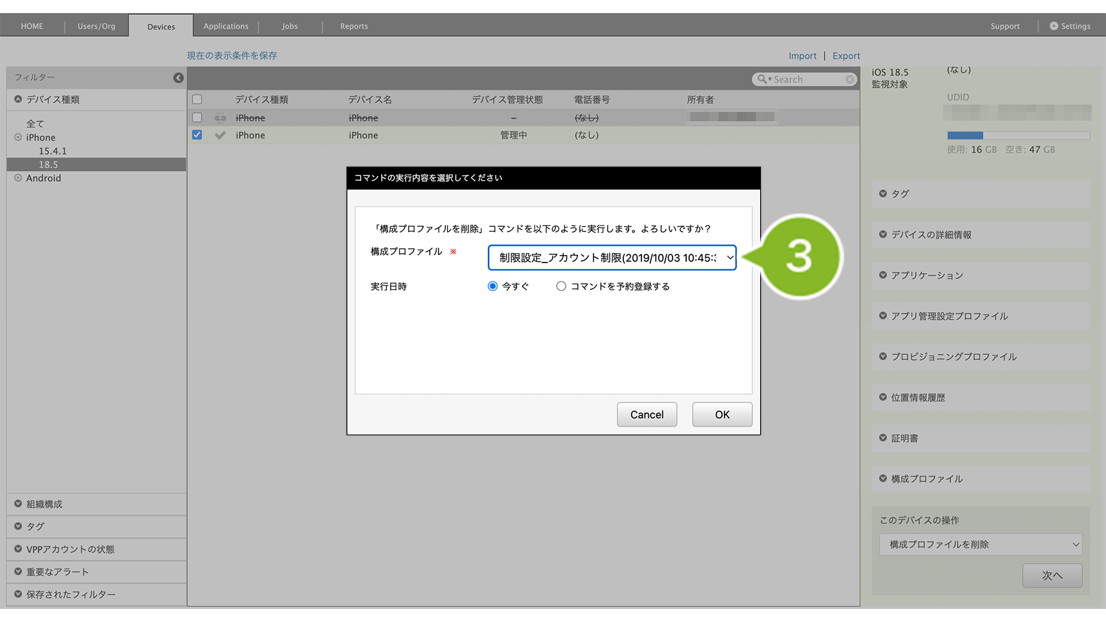Click the search magnifier icon
This screenshot has height=622, width=1106.
tap(762, 80)
